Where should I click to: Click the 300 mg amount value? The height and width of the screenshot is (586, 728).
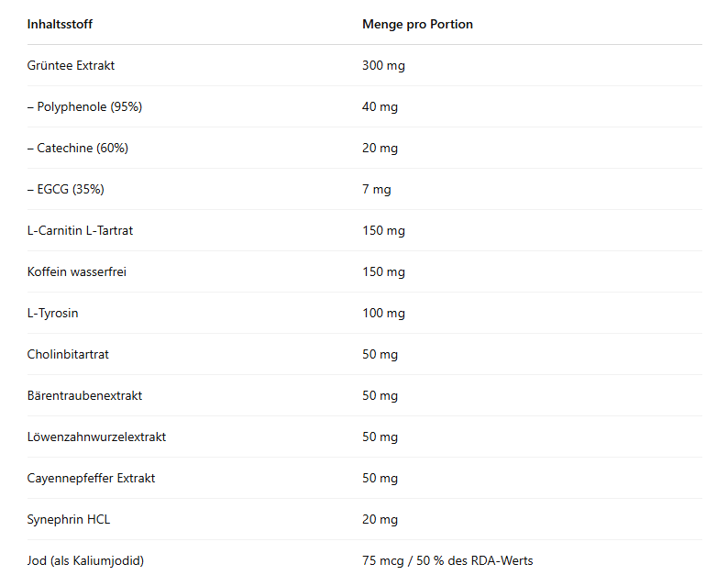click(383, 65)
